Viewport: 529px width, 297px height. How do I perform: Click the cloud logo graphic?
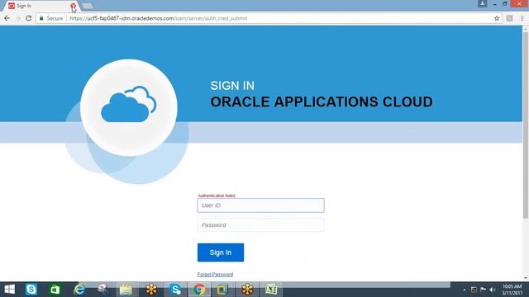coord(129,108)
